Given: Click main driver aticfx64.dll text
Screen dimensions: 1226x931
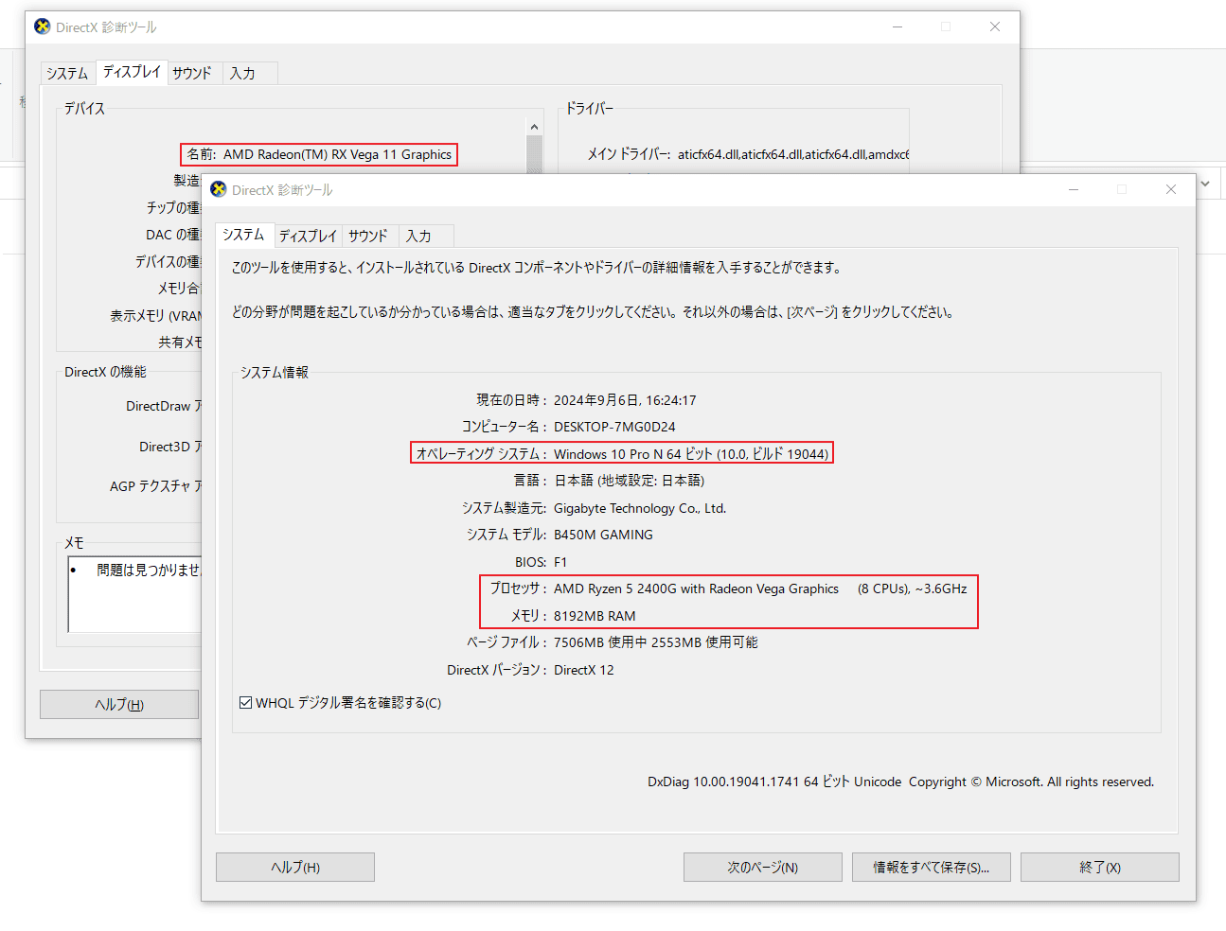Looking at the screenshot, I should tap(793, 154).
